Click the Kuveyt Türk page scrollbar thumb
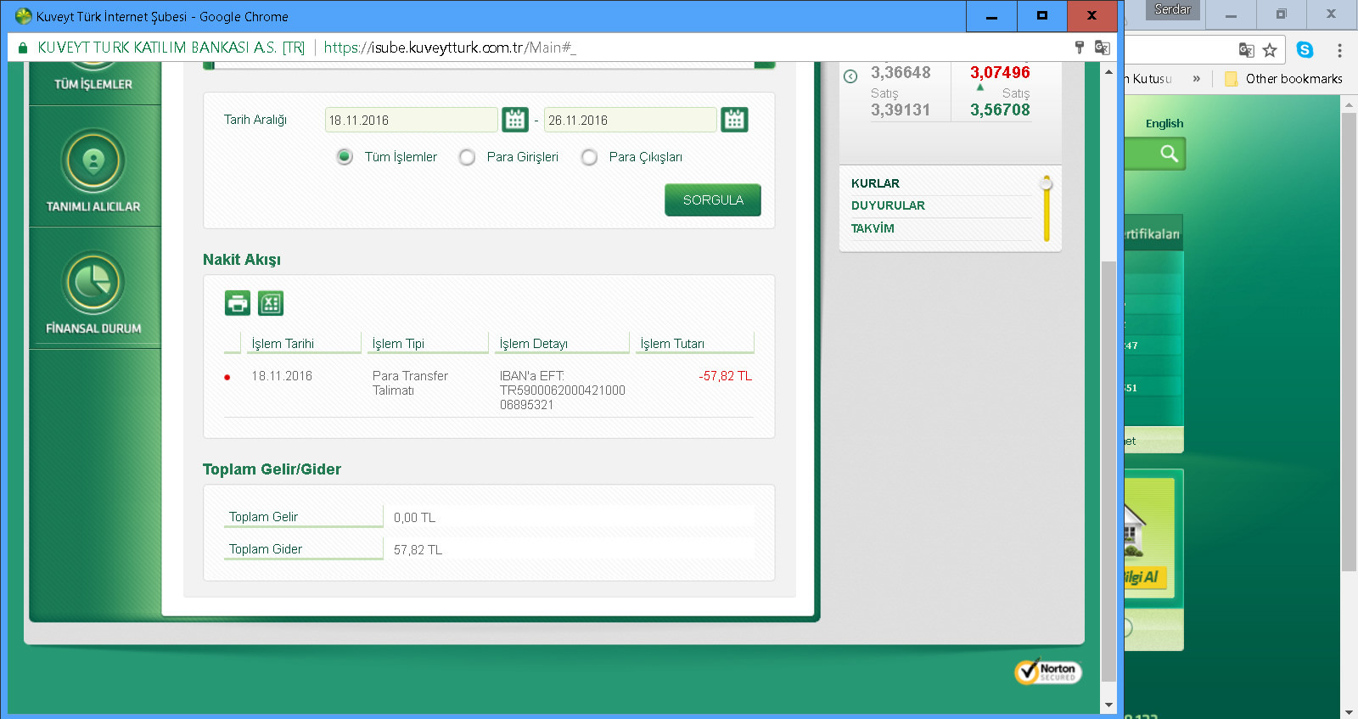 1108,471
